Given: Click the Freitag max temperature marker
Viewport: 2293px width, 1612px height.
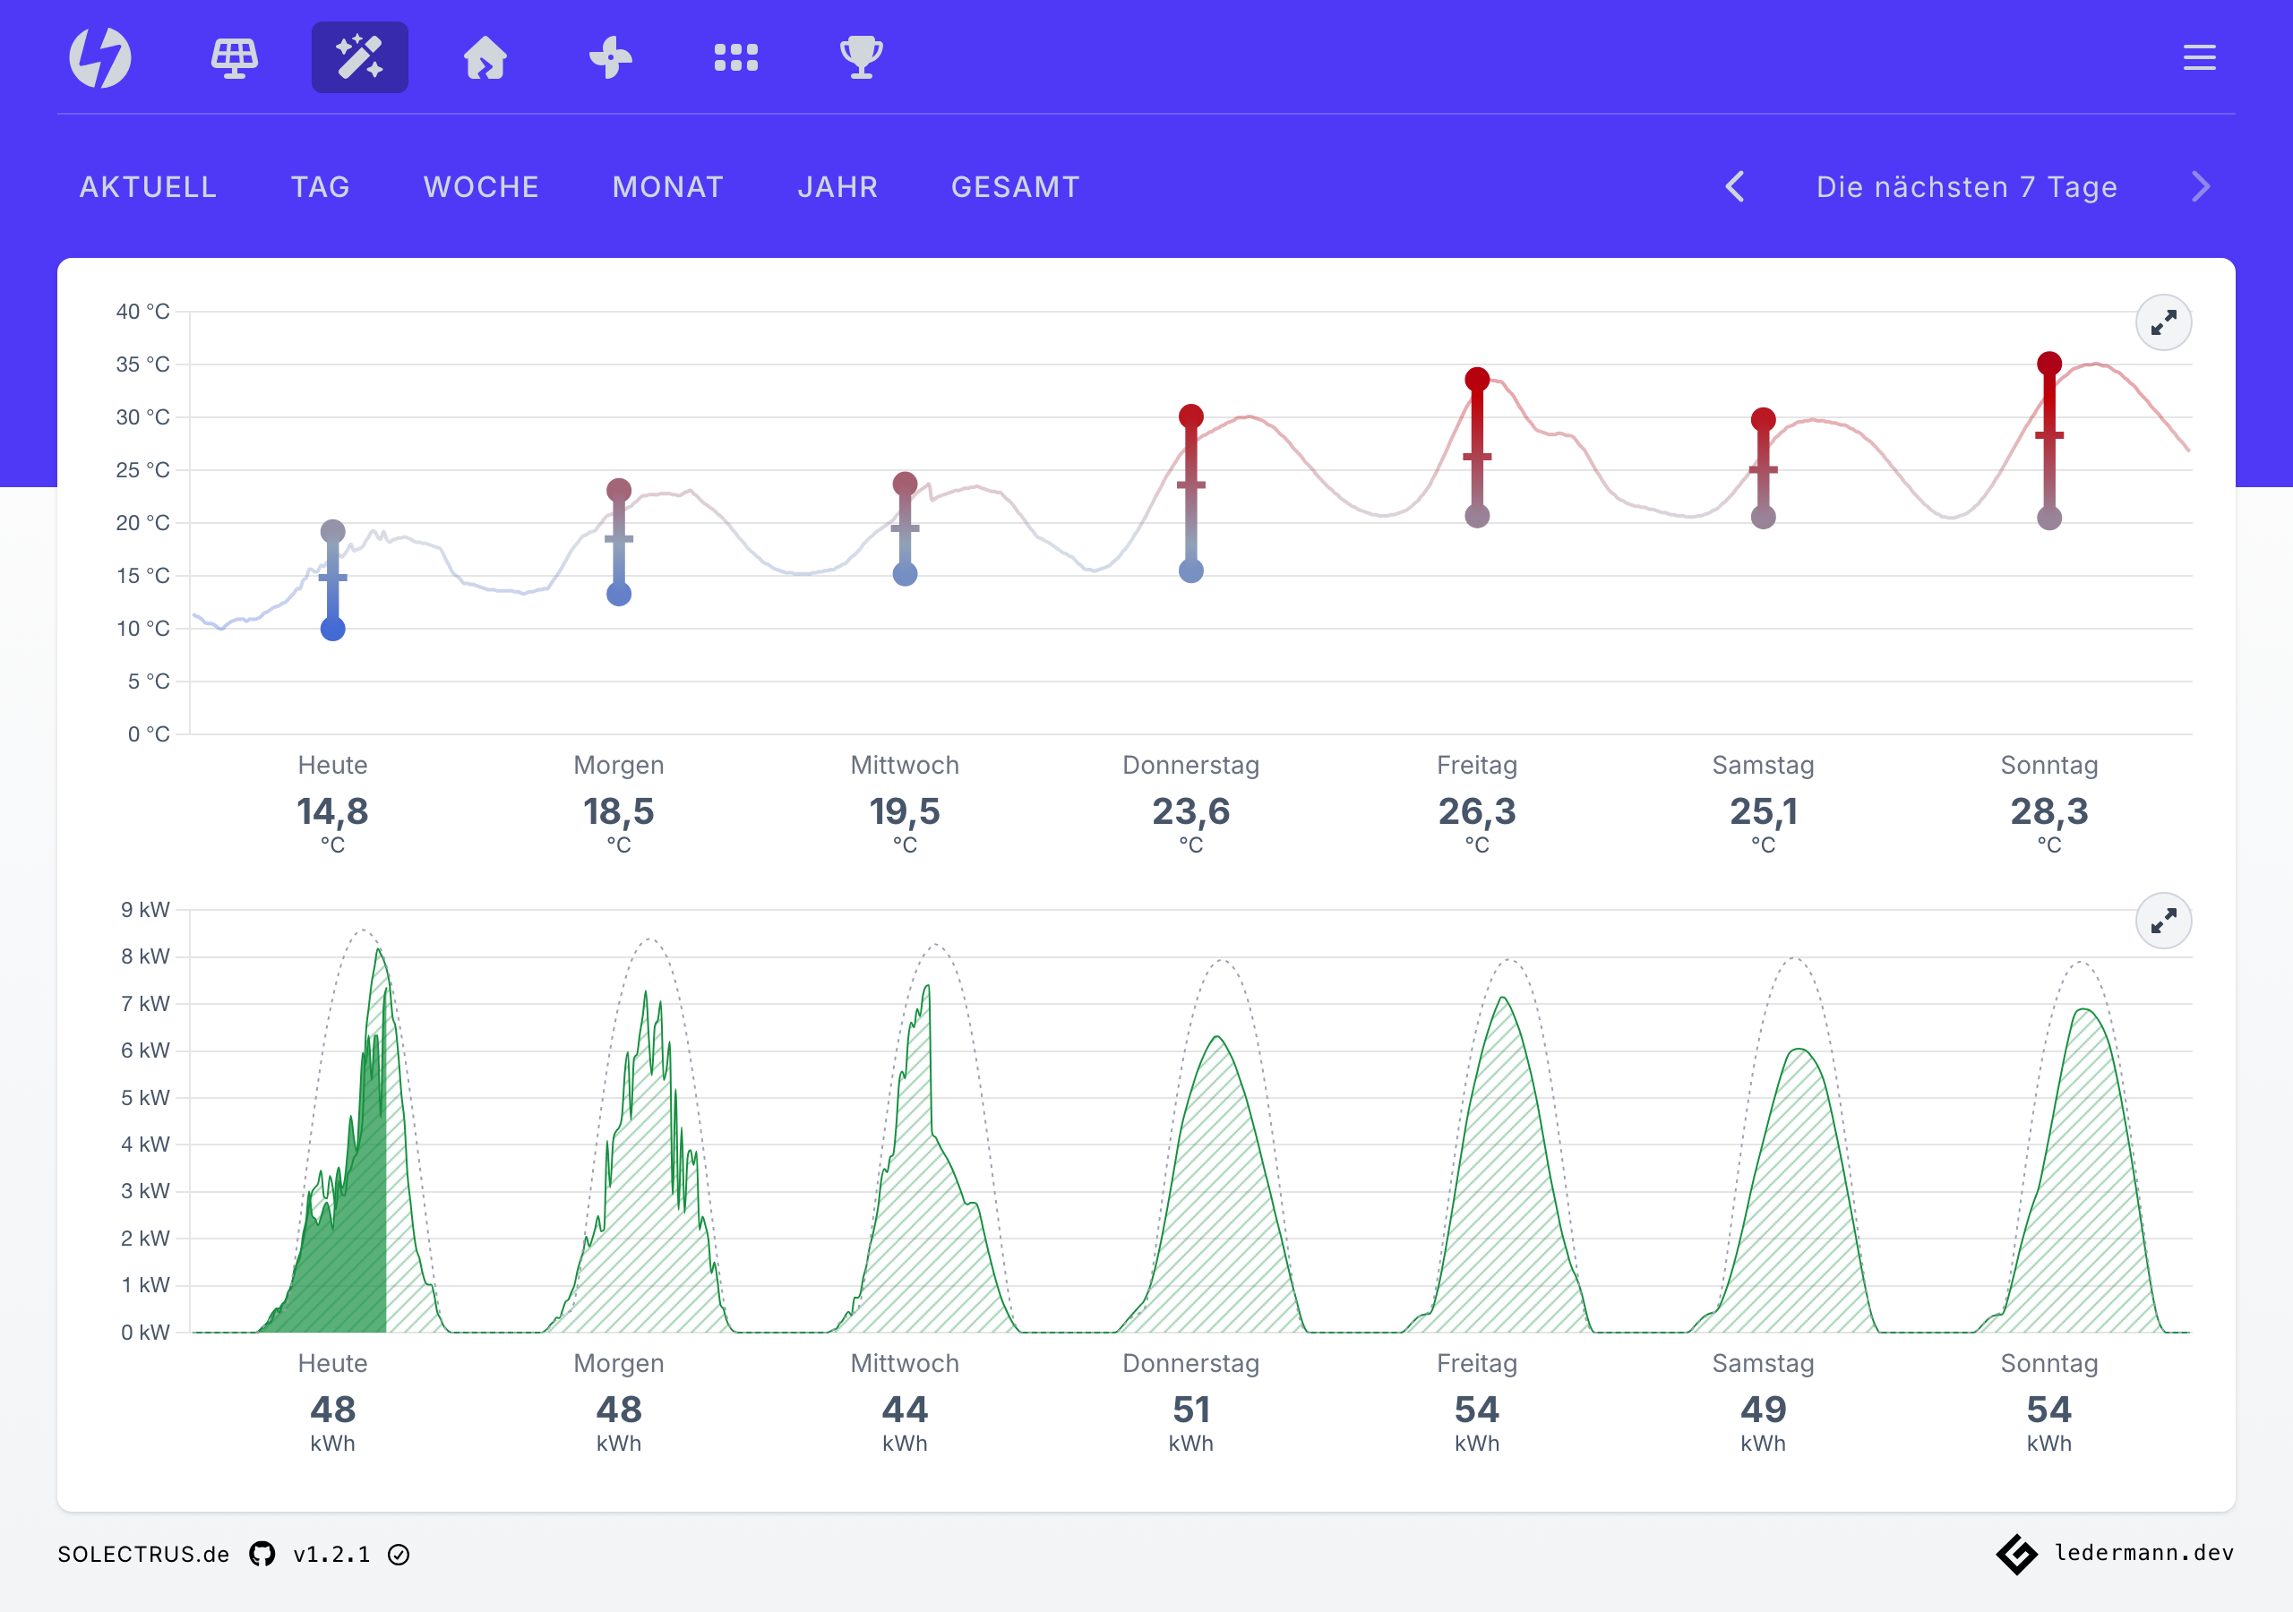Looking at the screenshot, I should (1477, 380).
